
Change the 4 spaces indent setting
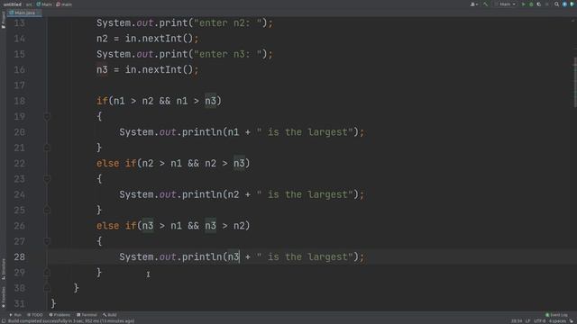click(x=557, y=321)
